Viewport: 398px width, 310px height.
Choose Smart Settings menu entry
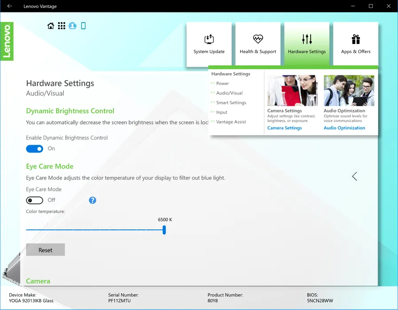231,103
